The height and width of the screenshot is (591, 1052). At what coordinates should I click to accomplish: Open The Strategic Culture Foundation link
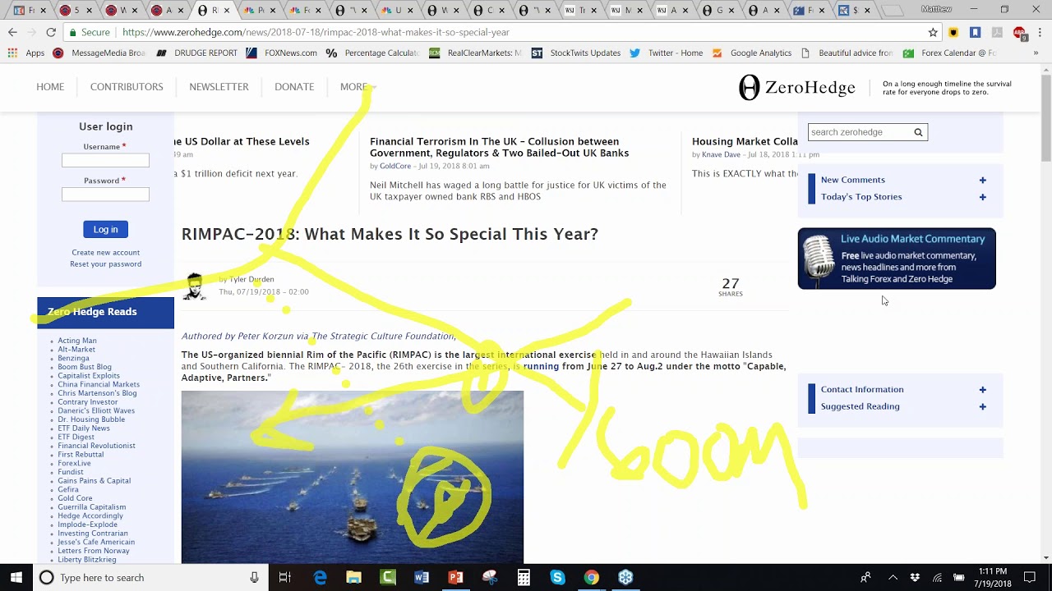383,337
